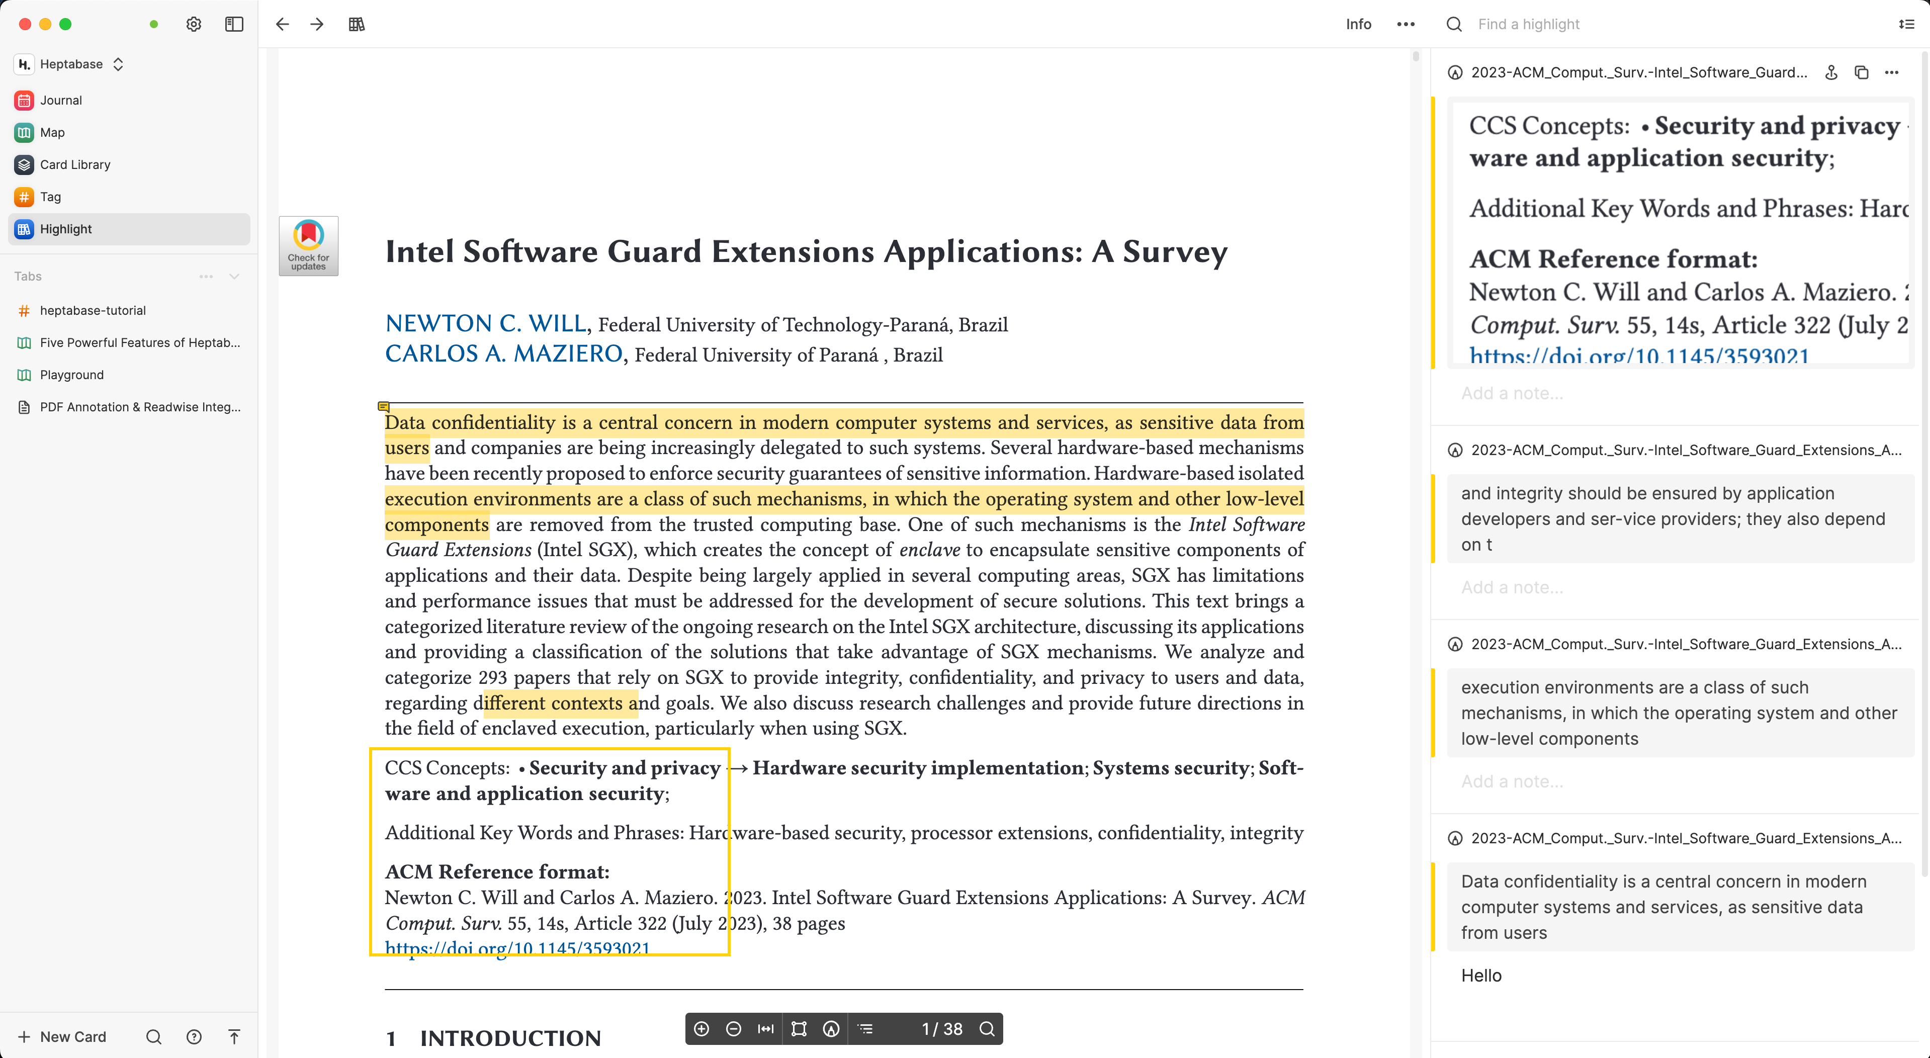
Task: Select the 'Data confidentiality is a central' highlight card
Action: [1680, 907]
